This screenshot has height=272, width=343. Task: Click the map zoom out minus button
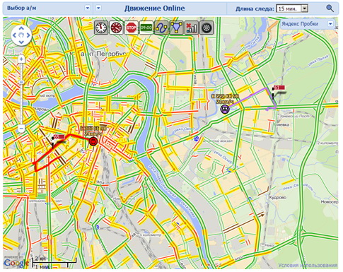[21, 129]
